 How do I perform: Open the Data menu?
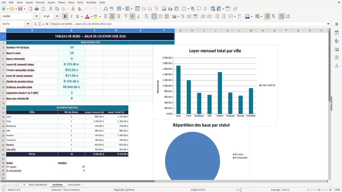(x=71, y=2)
